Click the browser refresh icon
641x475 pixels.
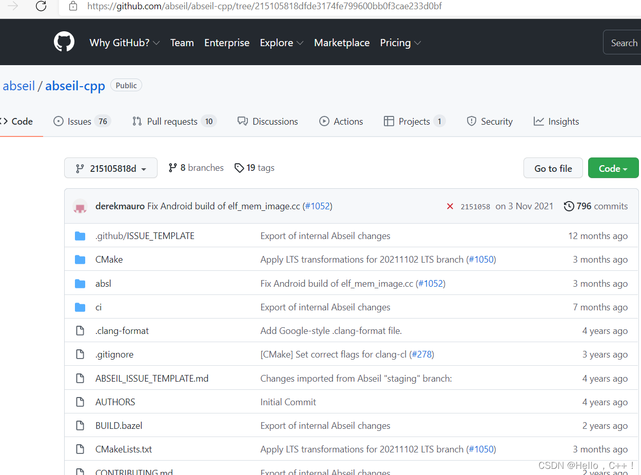[41, 7]
